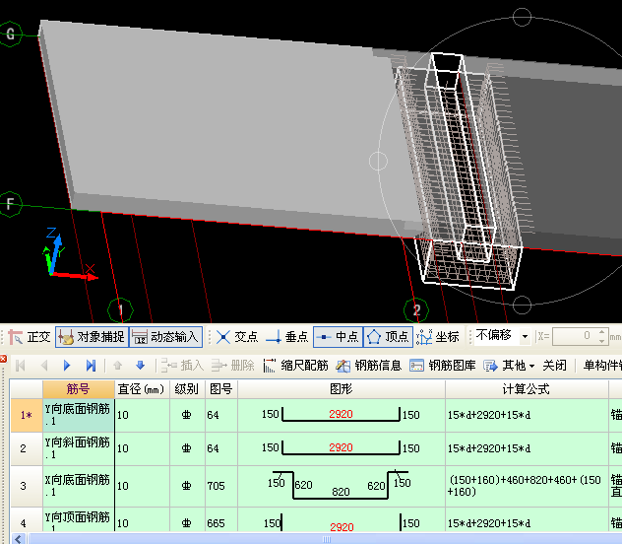Click 缩尺配筋 button
The image size is (622, 544).
tap(295, 366)
